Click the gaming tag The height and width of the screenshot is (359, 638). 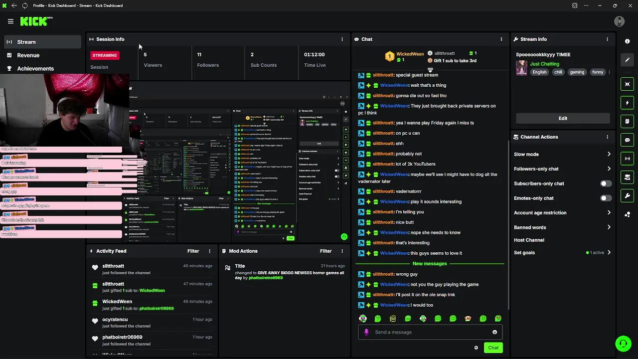tap(577, 72)
